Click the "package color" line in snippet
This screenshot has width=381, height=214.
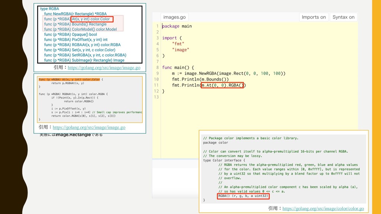point(215,143)
